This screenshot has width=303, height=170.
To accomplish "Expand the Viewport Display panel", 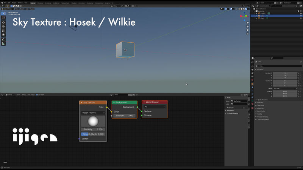I will (x=261, y=117).
